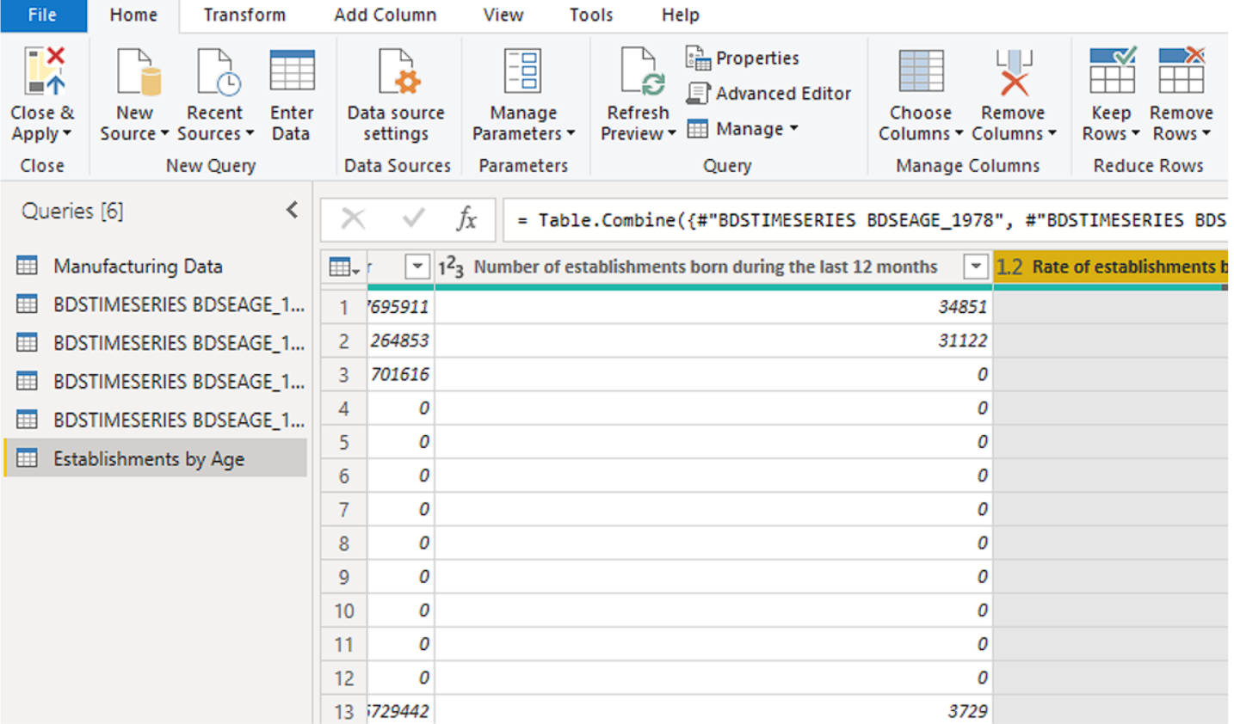Viewport: 1234px width, 724px height.
Task: Click cell value 34851
Action: click(962, 307)
